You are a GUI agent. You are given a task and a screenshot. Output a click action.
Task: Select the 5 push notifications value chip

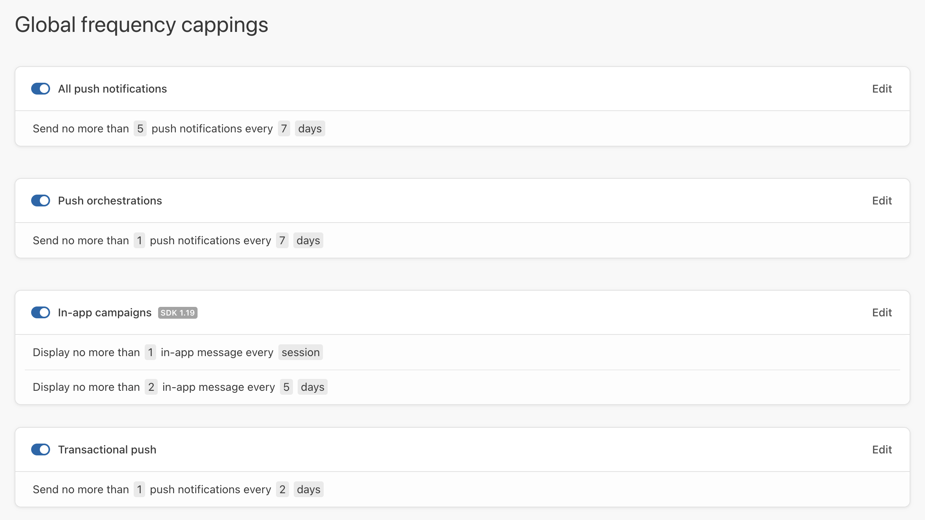[140, 128]
